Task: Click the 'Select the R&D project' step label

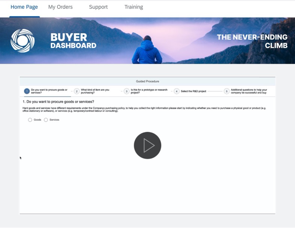Action: (x=193, y=91)
